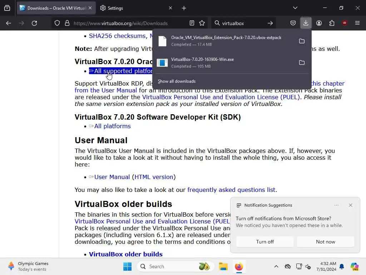Open tracking protection shield icon
366x275 pixels.
pos(57,23)
